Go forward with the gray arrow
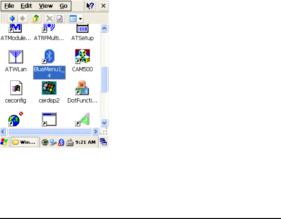 click(22, 18)
